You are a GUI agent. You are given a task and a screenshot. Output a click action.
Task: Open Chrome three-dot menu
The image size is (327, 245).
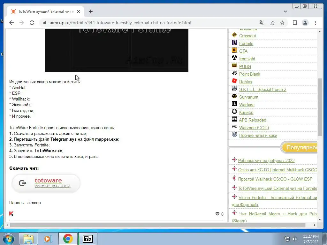click(x=316, y=23)
